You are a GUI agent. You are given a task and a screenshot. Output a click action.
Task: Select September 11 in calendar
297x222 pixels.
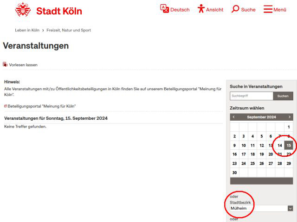pos(252,145)
